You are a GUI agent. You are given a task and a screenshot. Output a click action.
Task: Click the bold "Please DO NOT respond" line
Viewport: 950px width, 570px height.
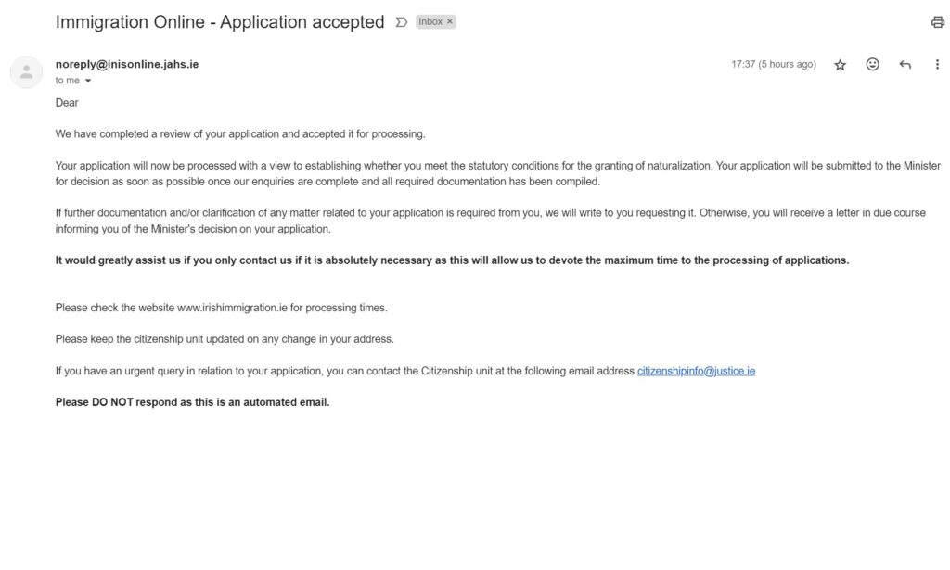tap(192, 402)
